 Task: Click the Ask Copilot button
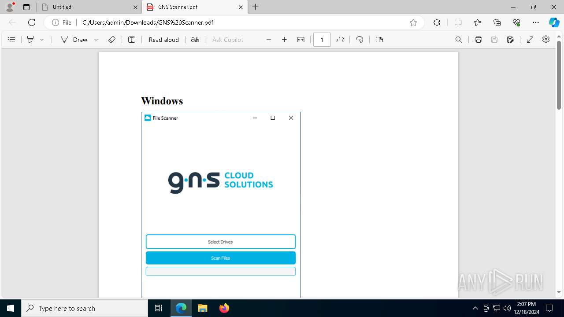point(228,40)
